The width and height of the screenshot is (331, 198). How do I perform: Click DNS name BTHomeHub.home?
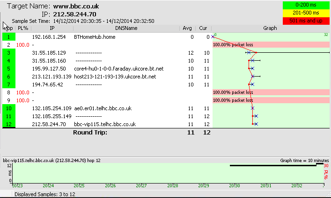(95, 37)
